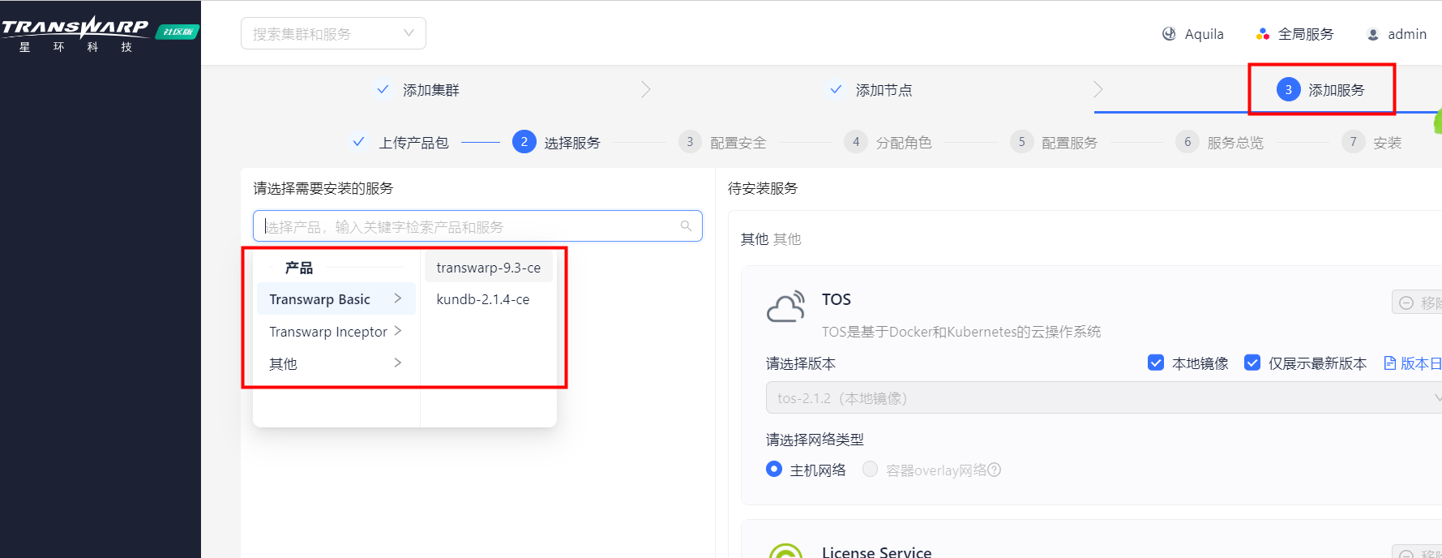Expand the 其他 category chevron
The image size is (1442, 558).
[x=397, y=363]
